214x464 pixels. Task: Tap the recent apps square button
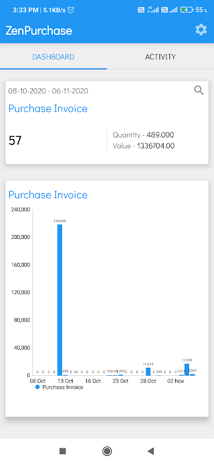point(63,451)
